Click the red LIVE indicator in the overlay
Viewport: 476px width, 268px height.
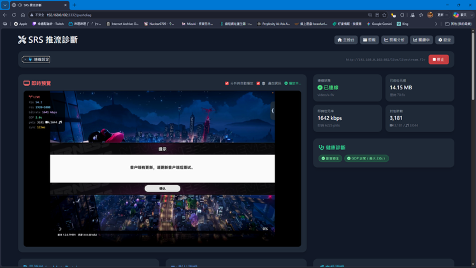click(x=34, y=97)
